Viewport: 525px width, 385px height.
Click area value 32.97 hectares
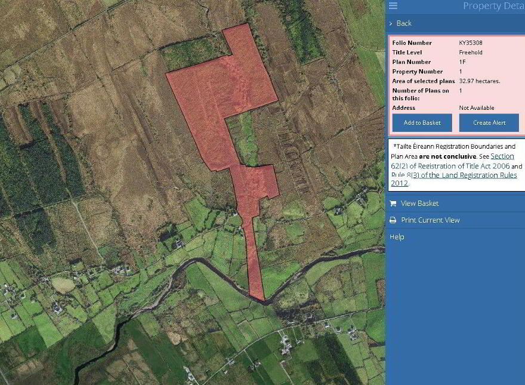480,81
